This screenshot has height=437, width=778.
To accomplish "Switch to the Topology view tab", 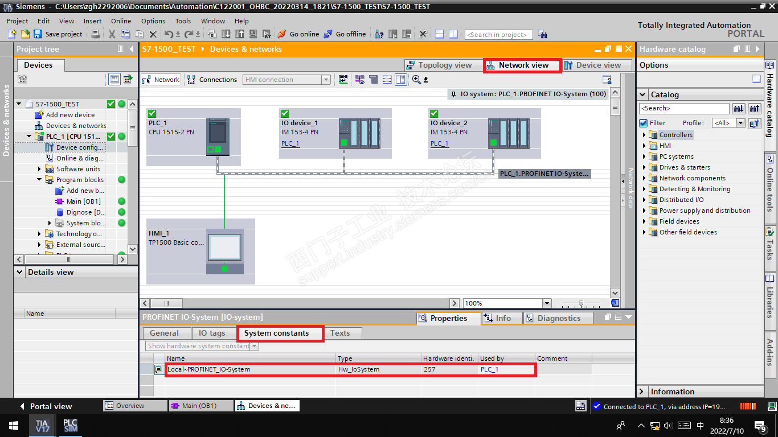I will [x=444, y=65].
